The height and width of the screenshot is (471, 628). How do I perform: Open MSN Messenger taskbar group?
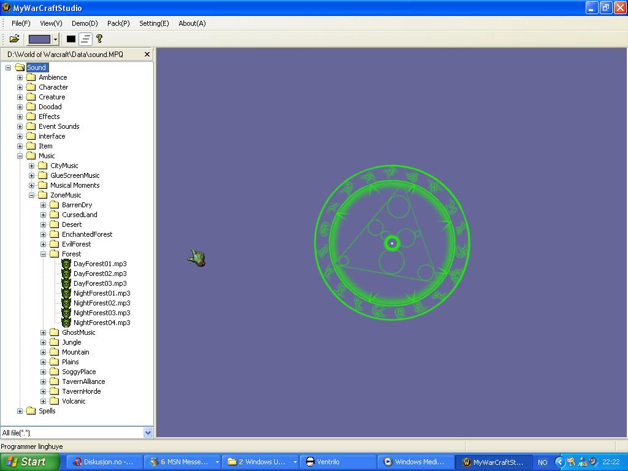(182, 462)
